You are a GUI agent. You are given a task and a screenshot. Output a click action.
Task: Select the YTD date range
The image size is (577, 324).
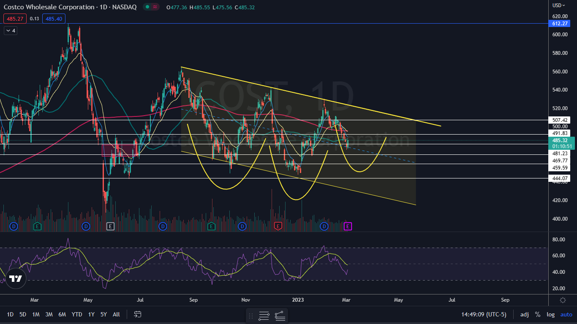click(x=77, y=314)
